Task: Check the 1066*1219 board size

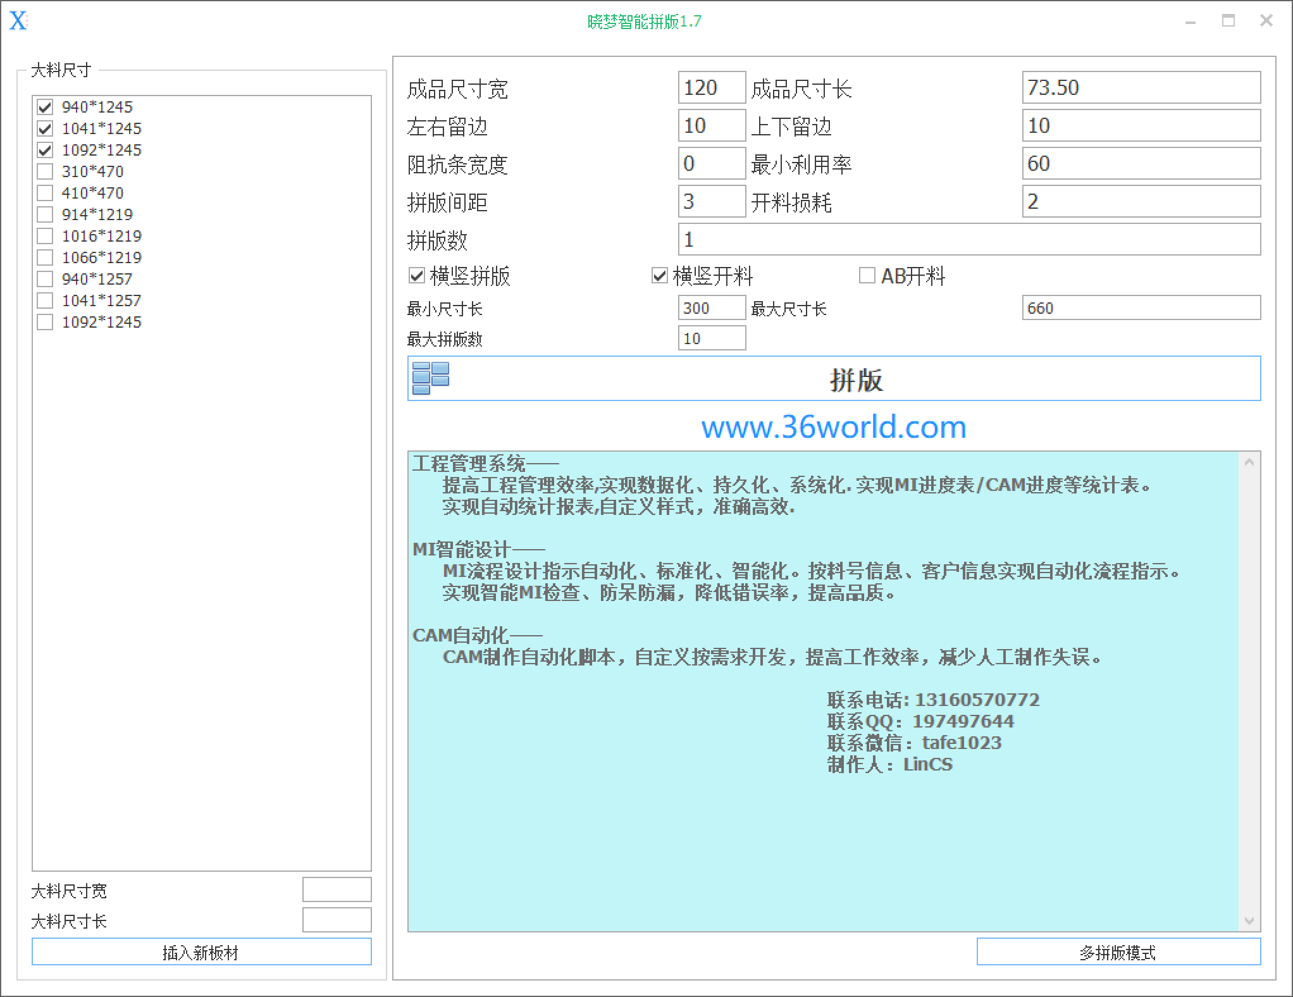Action: (45, 257)
